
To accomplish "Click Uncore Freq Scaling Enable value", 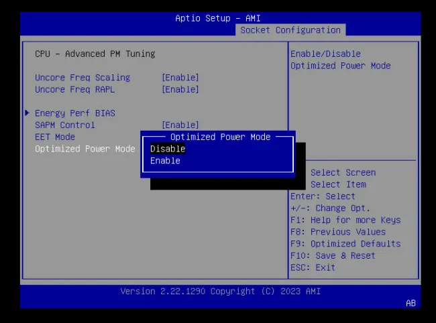I will coord(180,78).
